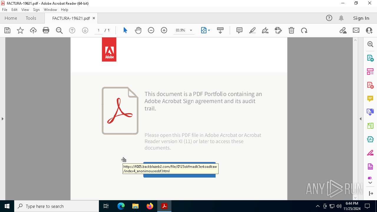The image size is (377, 212).
Task: Switch to the Home tab
Action: coord(11,18)
